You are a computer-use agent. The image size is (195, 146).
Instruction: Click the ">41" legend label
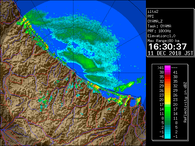pyautogui.click(x=161, y=68)
